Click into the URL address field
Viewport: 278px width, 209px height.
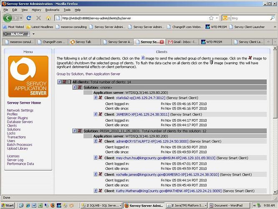[135, 18]
